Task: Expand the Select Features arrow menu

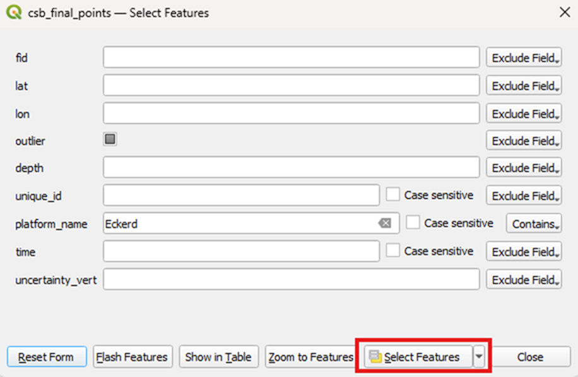Action: tap(480, 357)
